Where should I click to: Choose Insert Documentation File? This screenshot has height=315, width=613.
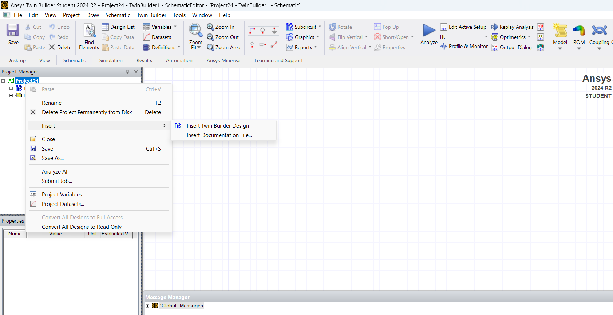click(224, 135)
